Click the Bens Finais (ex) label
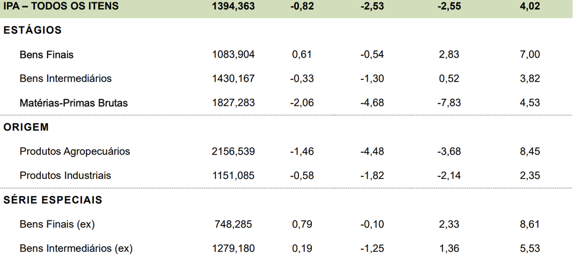 click(x=57, y=224)
